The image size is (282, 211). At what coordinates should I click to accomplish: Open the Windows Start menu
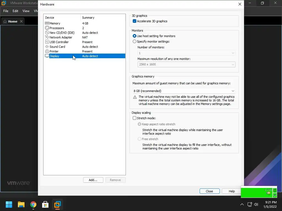(x=9, y=204)
